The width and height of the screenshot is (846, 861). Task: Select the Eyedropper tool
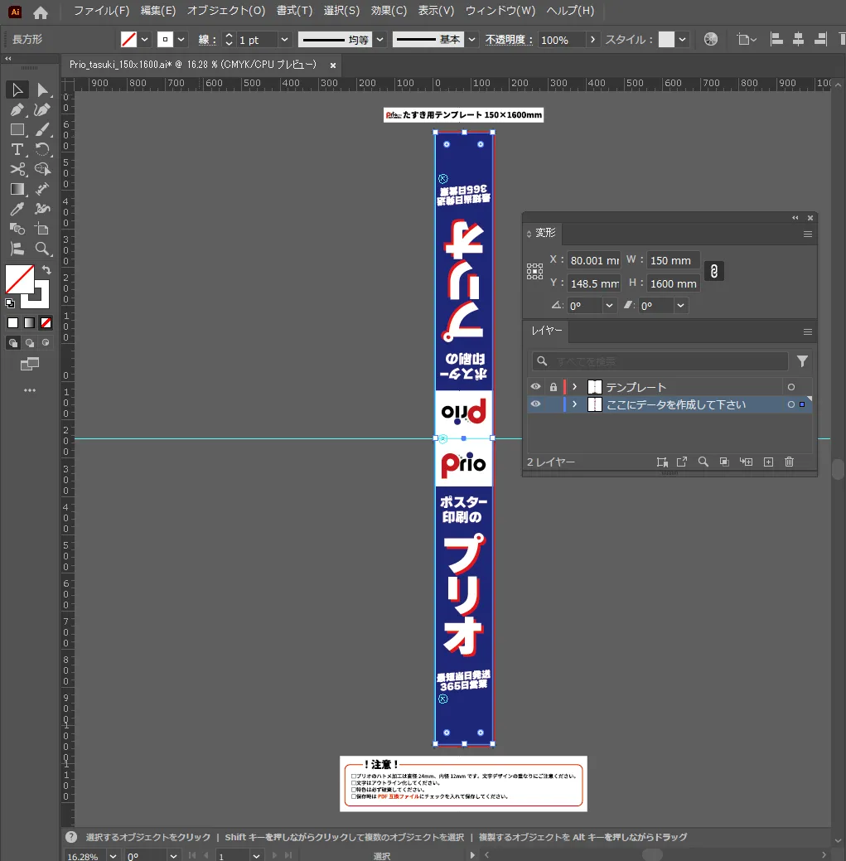(17, 209)
